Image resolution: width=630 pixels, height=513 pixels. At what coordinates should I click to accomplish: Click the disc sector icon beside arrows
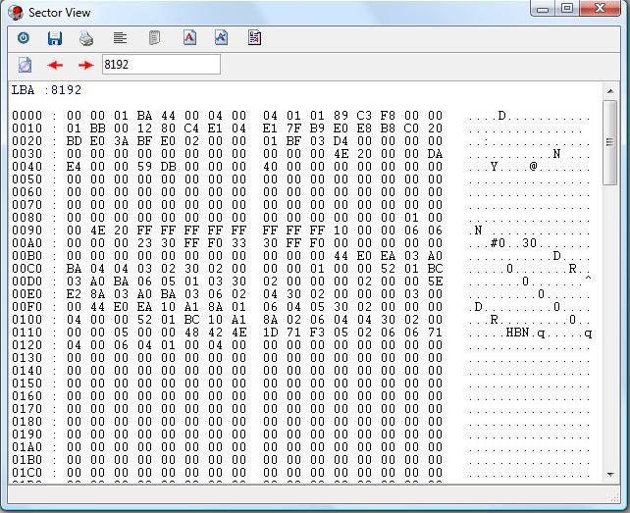26,65
